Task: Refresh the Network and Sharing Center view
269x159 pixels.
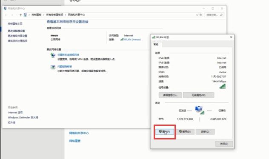Action: coord(200,15)
